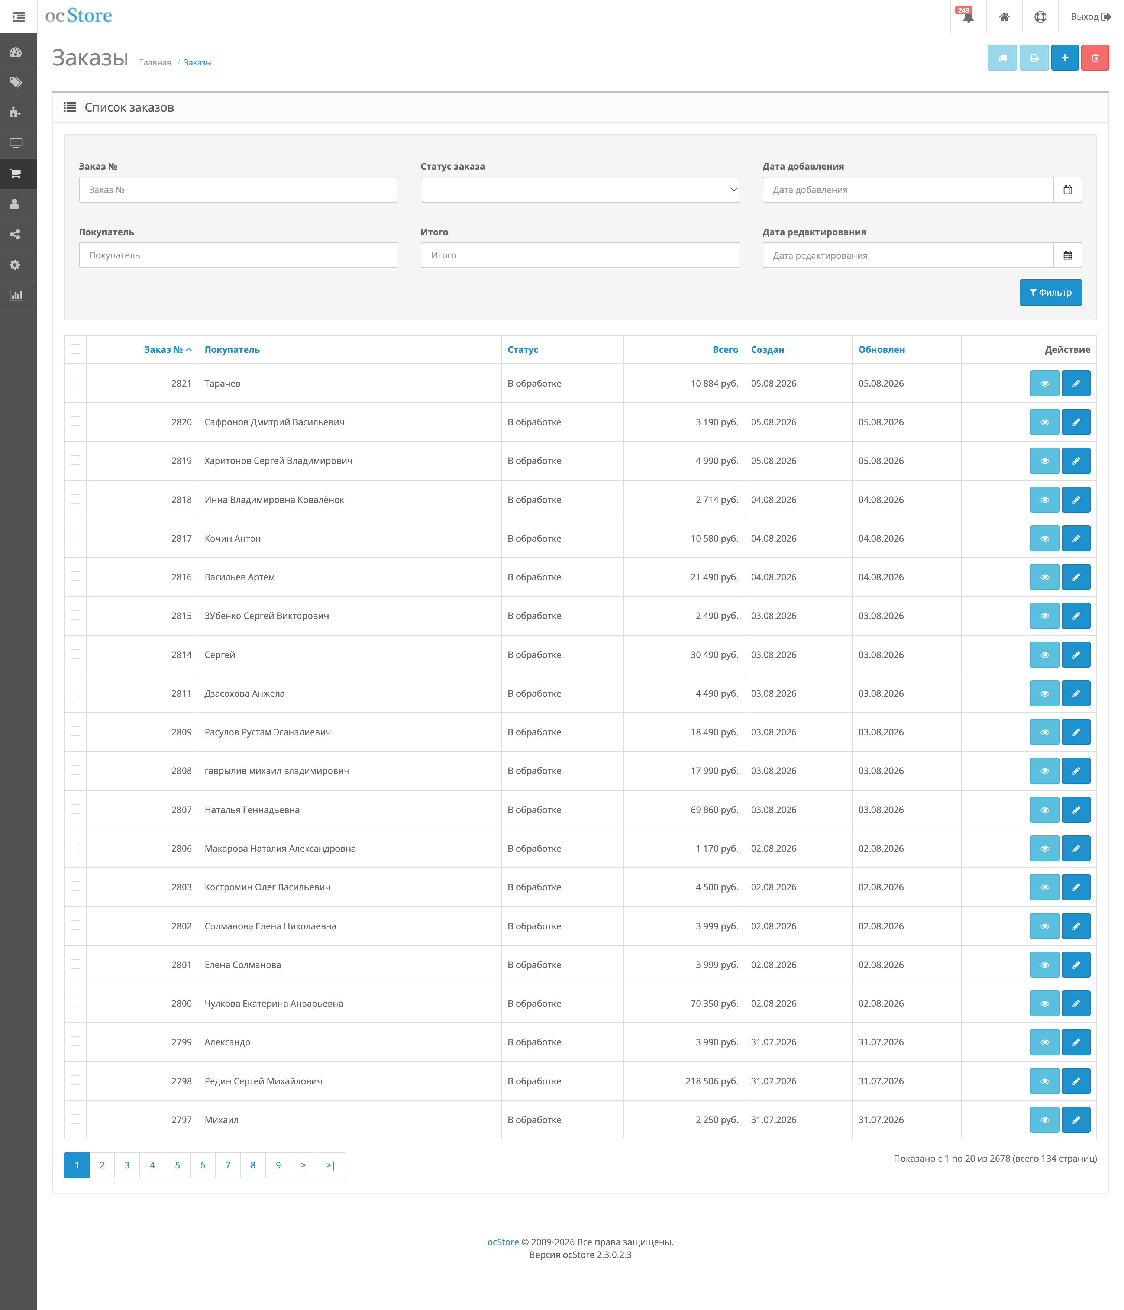Click the Дата добавления text field
The height and width of the screenshot is (1310, 1124).
(x=908, y=190)
